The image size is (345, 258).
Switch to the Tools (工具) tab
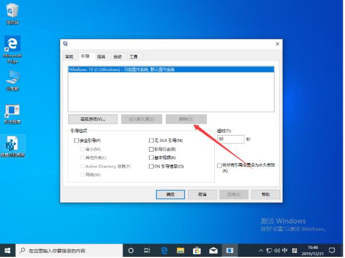point(134,57)
